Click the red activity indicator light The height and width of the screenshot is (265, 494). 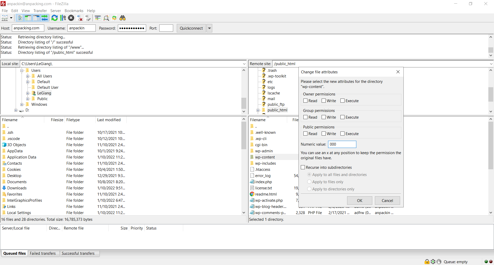[x=491, y=262]
